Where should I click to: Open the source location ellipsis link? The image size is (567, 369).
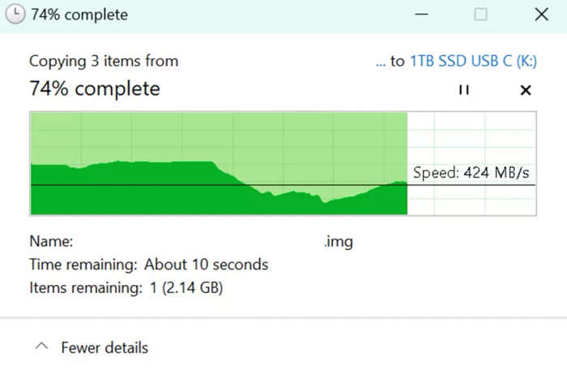click(x=381, y=61)
